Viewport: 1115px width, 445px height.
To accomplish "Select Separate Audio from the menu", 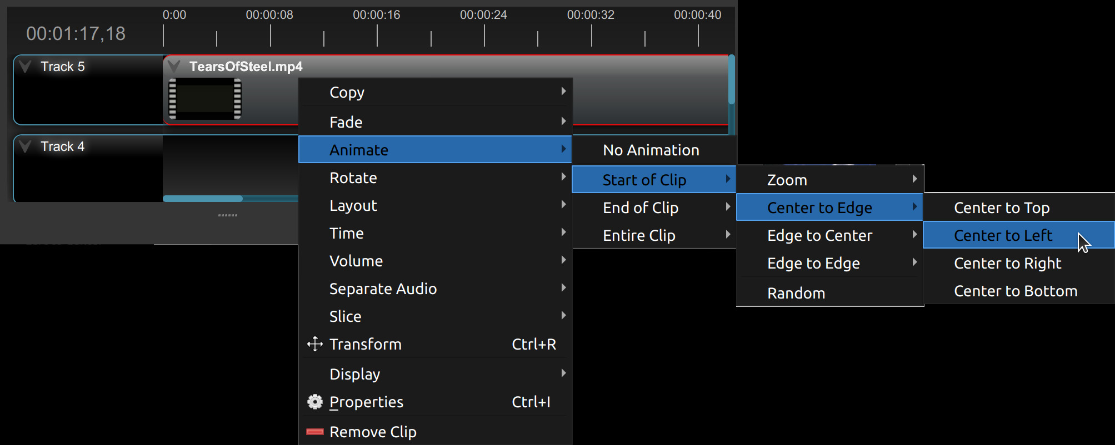I will click(383, 288).
